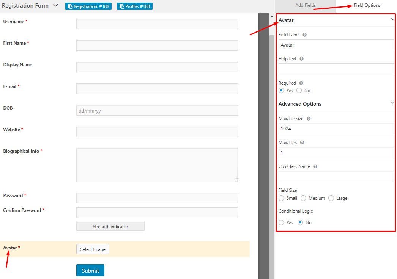This screenshot has width=397, height=279.
Task: Switch to the Add Fields tab
Action: click(306, 5)
